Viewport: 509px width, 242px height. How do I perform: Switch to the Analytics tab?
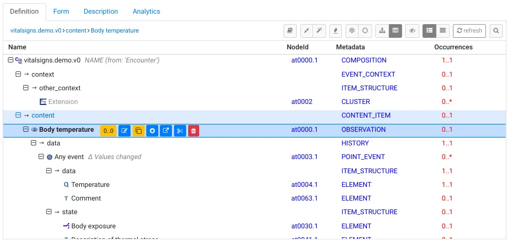pos(146,11)
